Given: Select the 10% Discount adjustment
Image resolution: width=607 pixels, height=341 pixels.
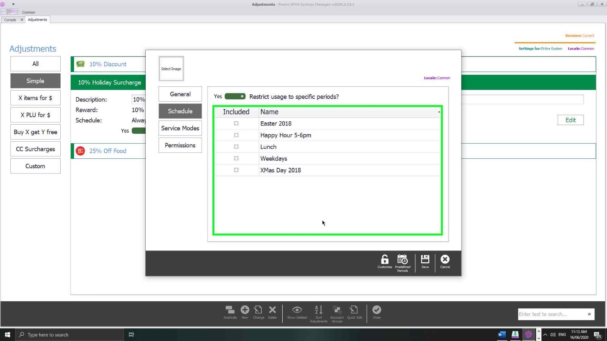Looking at the screenshot, I should [108, 64].
